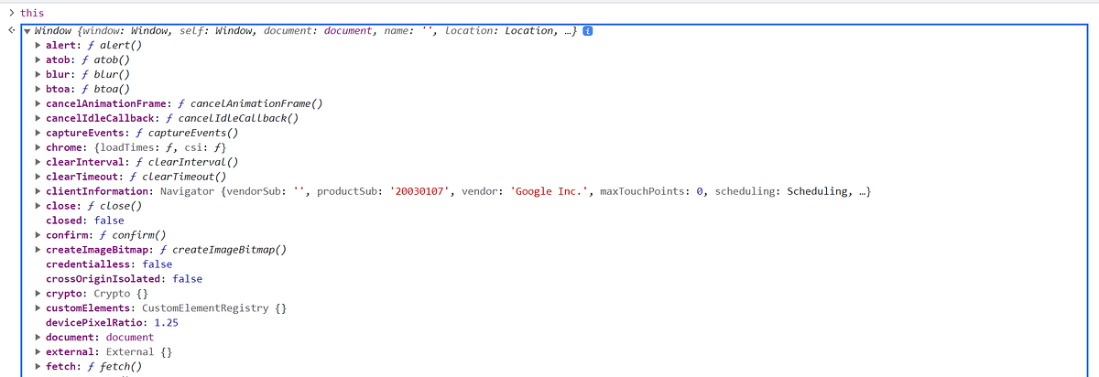Viewport: 1099px width, 377px height.
Task: Click the 'Crypto {}' value
Action: point(121,294)
